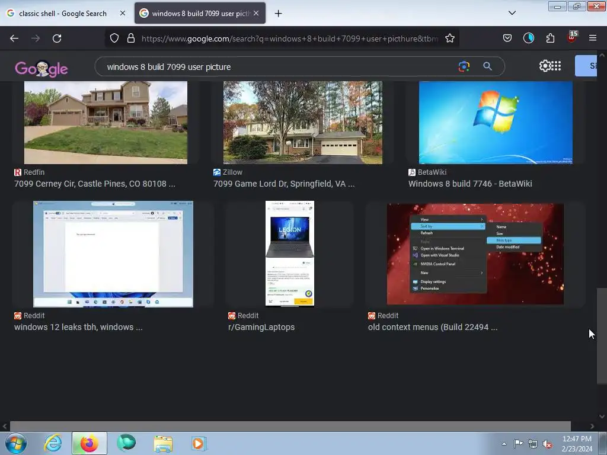Open the green globe browser taskbar icon

[126, 443]
